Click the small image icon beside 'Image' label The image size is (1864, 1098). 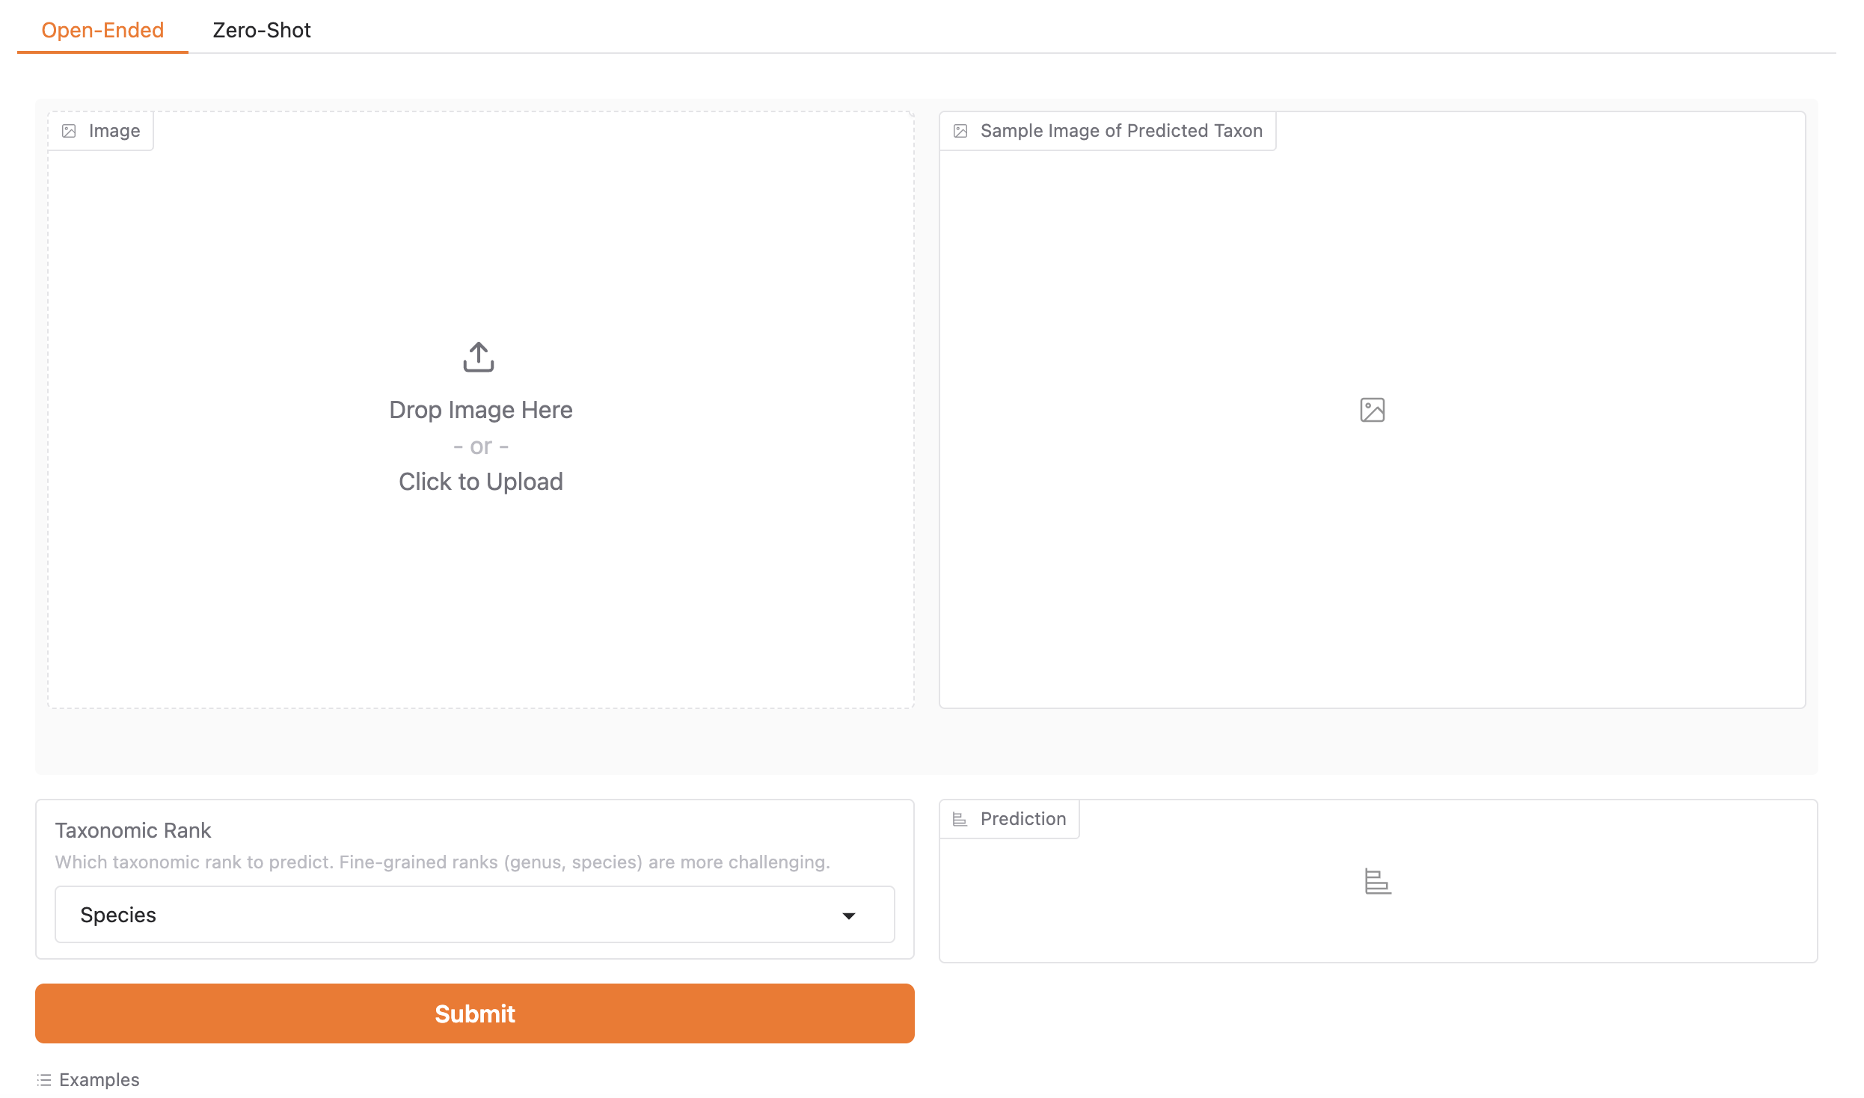click(x=70, y=130)
